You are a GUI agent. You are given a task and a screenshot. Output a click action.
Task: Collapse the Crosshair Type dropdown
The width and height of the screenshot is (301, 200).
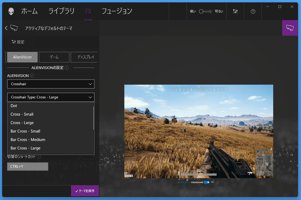click(51, 97)
